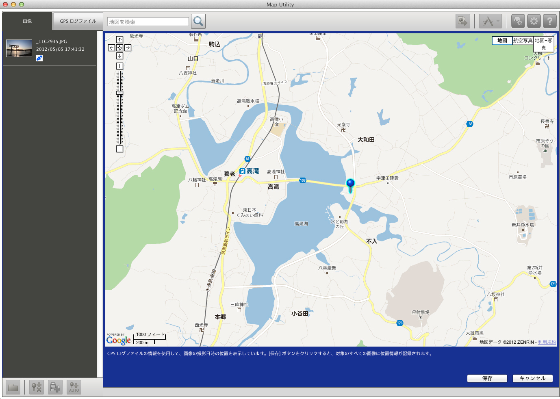
Task: Click the 宇津田建設 label on map
Action: [x=387, y=178]
